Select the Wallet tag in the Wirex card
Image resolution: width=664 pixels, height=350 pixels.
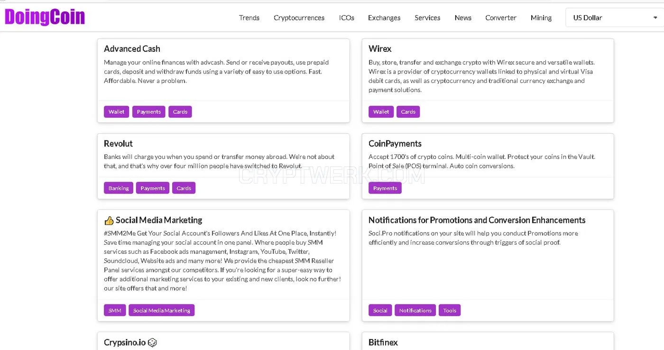381,112
